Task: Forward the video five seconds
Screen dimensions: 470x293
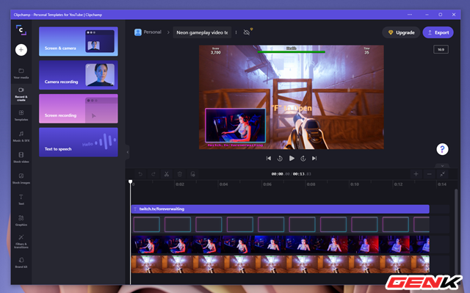Action: coord(303,158)
